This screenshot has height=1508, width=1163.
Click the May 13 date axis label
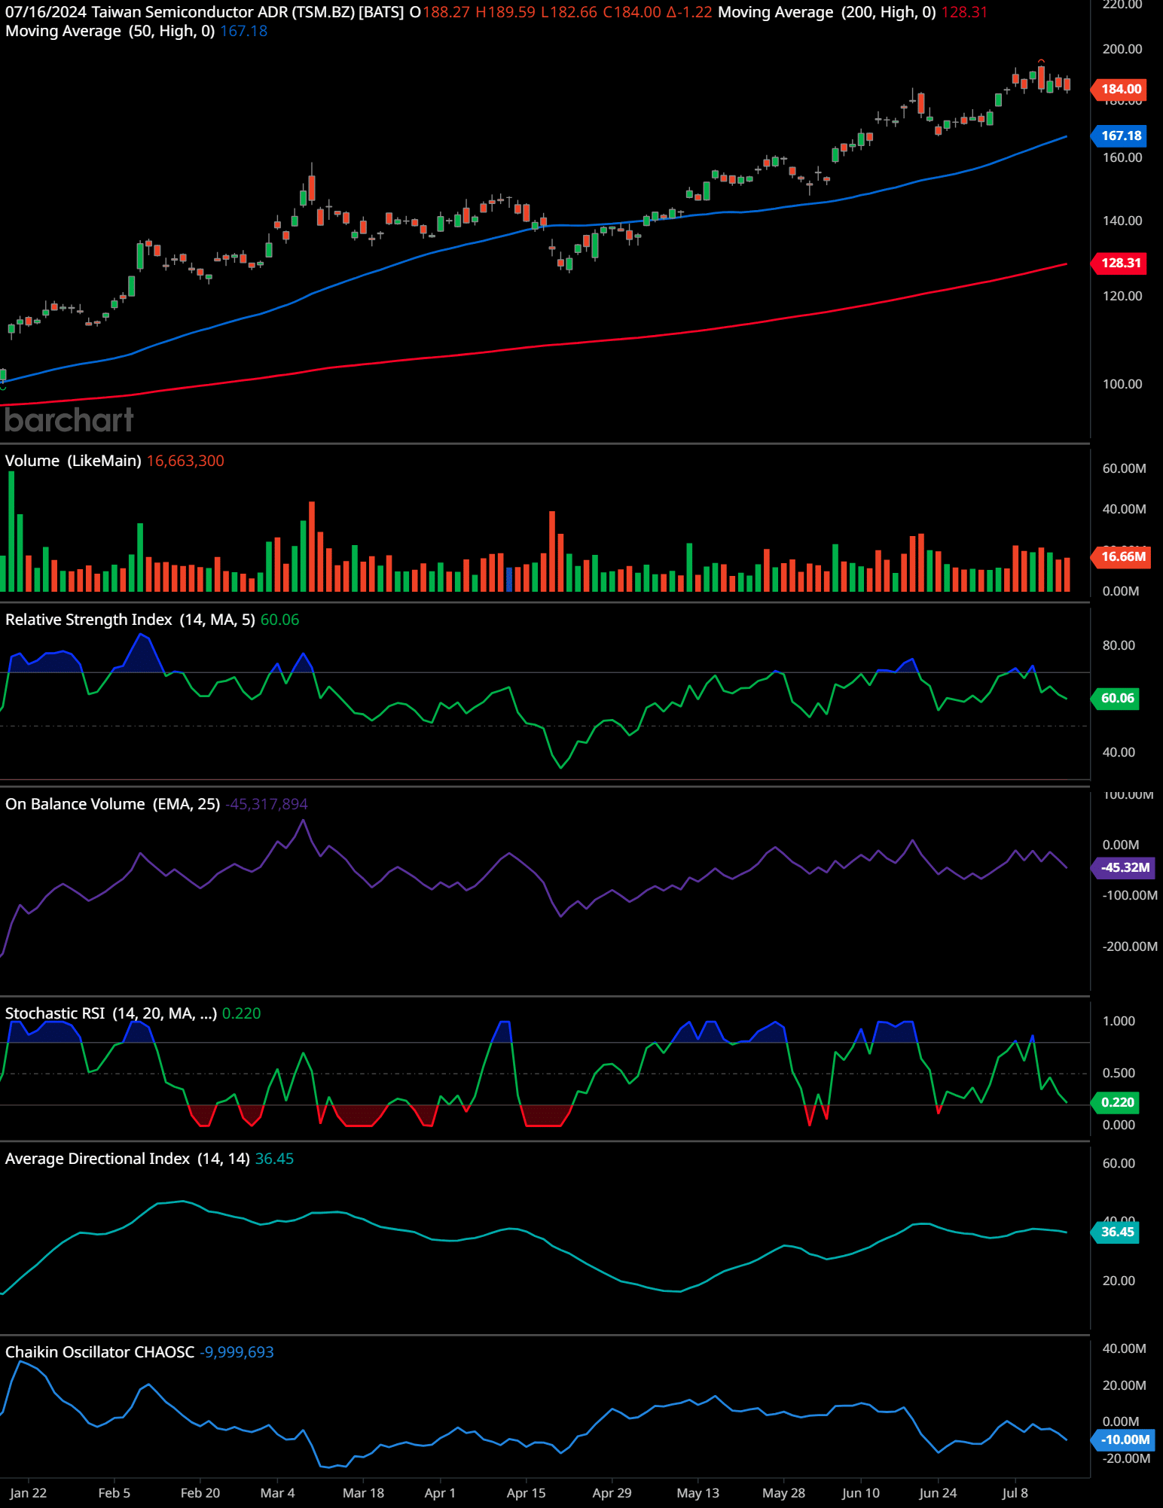click(697, 1493)
